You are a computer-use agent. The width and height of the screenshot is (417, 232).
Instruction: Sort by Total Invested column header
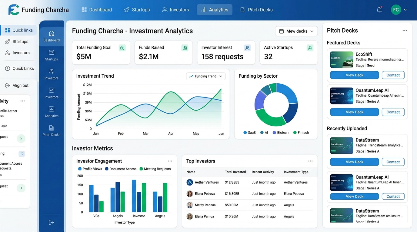[235, 172]
